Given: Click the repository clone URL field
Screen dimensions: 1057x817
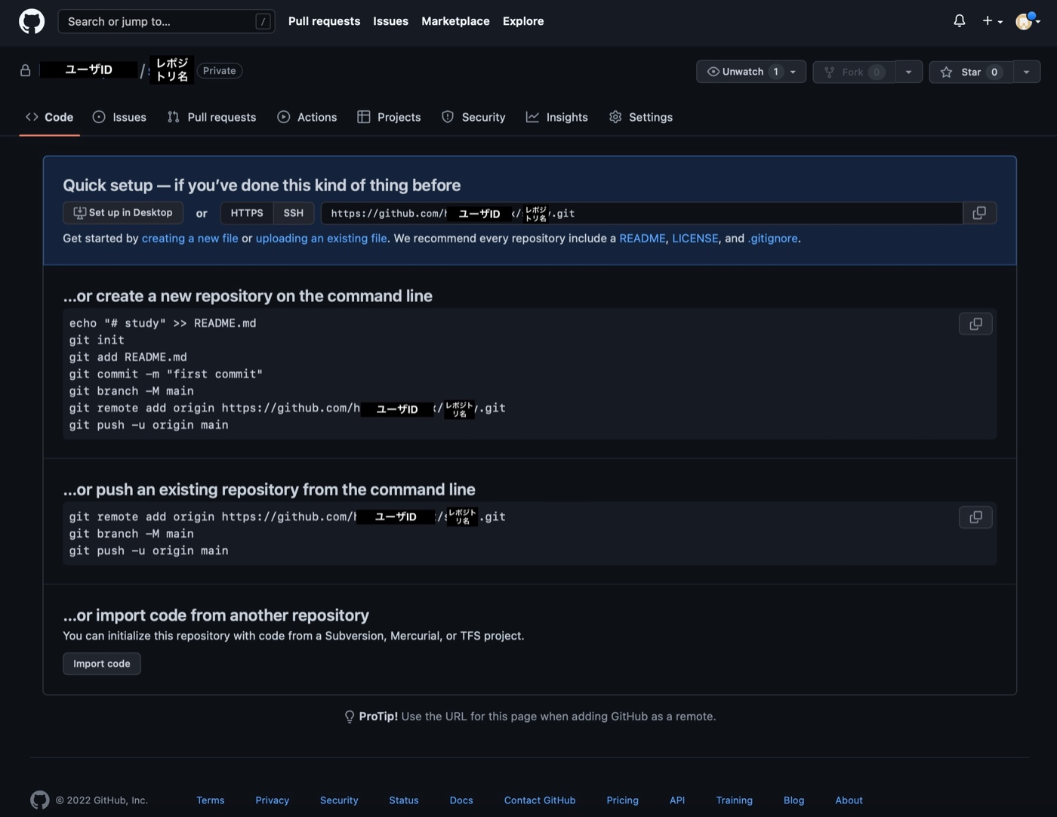Looking at the screenshot, I should coord(642,213).
